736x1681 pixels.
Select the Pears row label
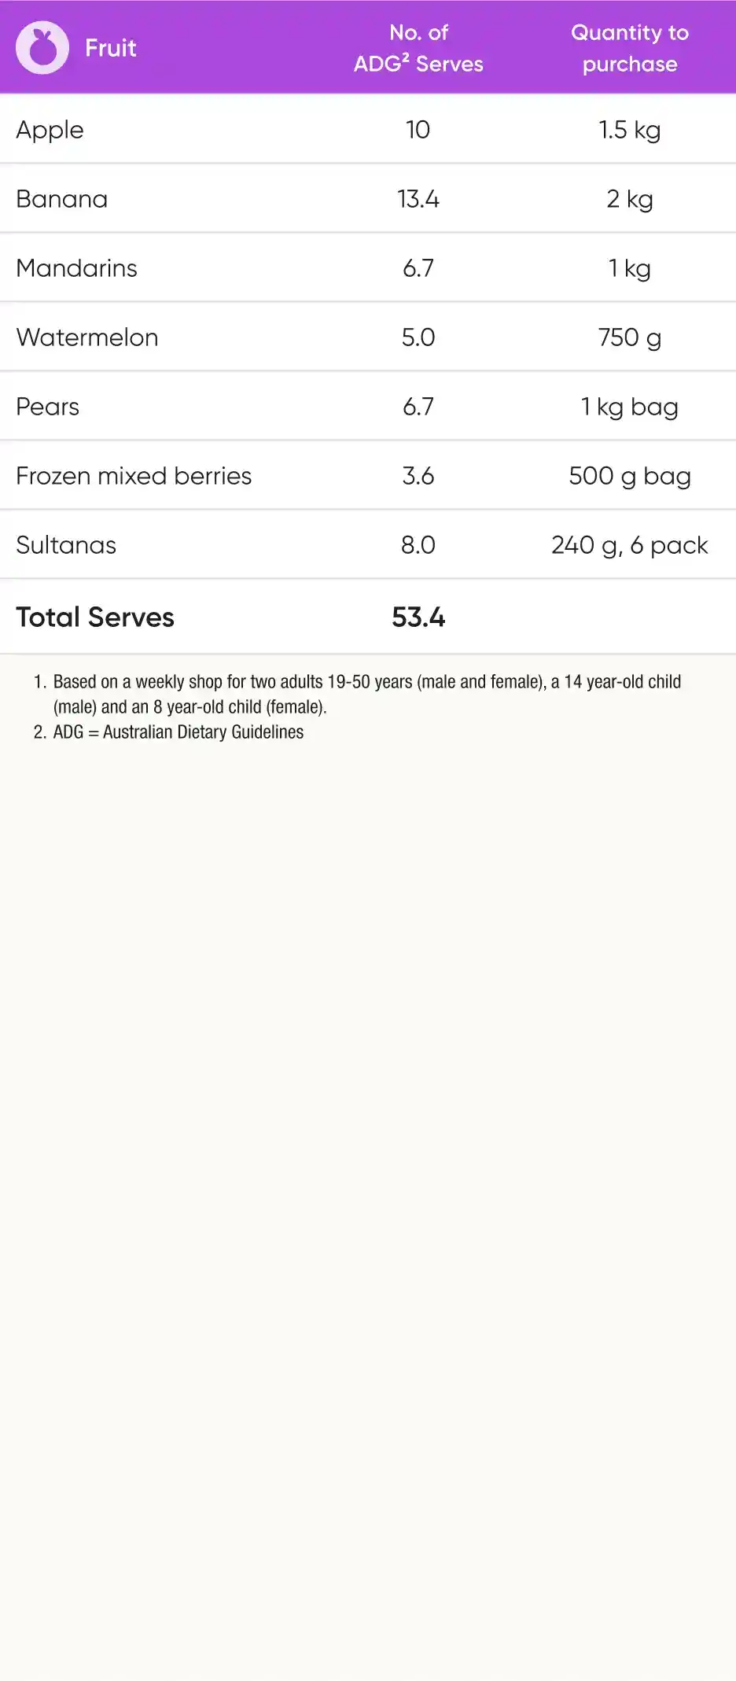point(47,407)
